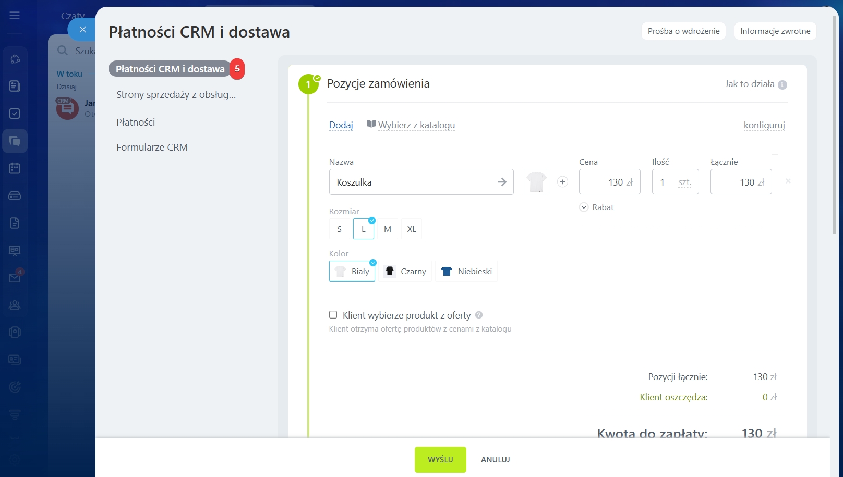This screenshot has width=843, height=477.
Task: Select size XL for the shirt
Action: (x=412, y=229)
